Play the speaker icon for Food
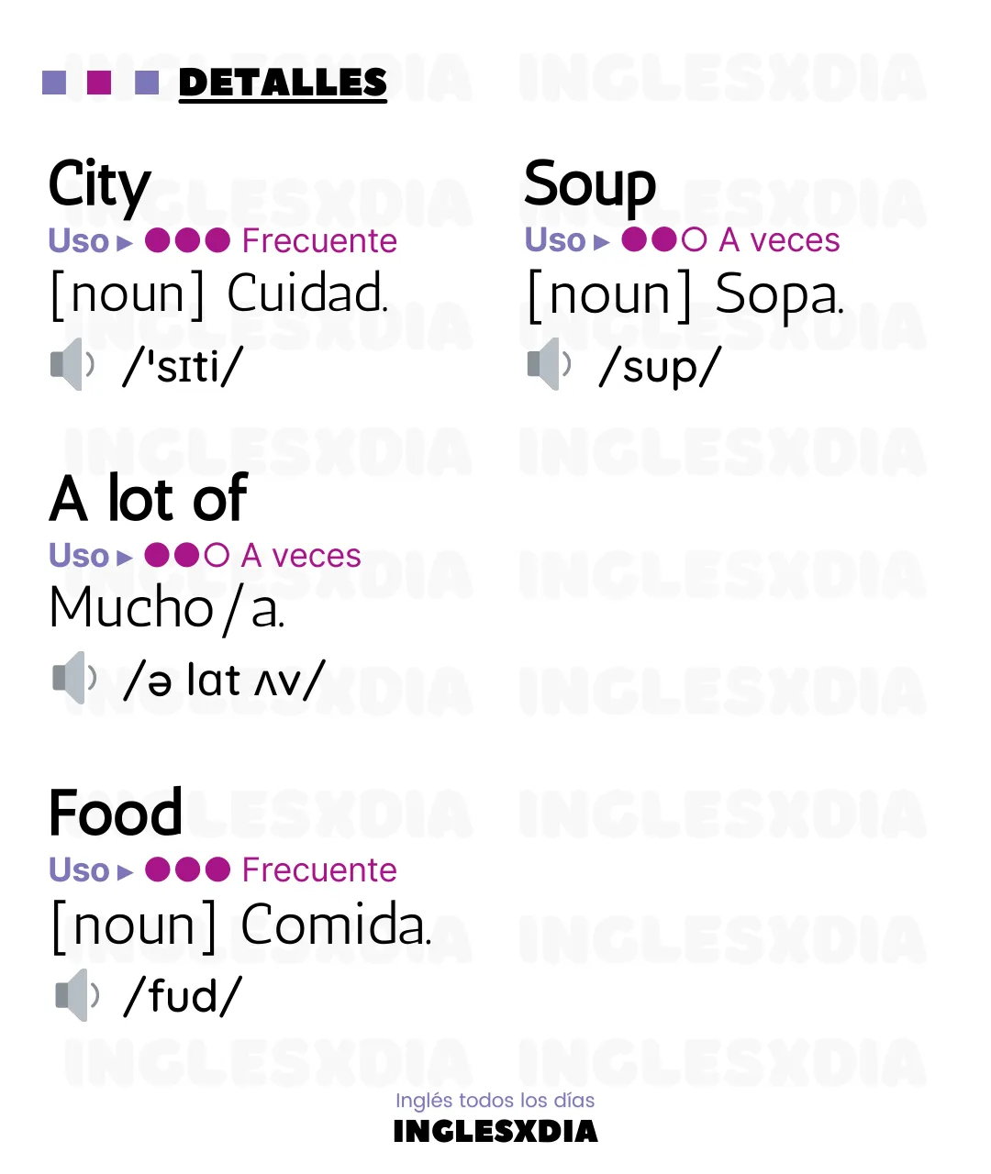Image resolution: width=991 pixels, height=1174 pixels. 77,994
